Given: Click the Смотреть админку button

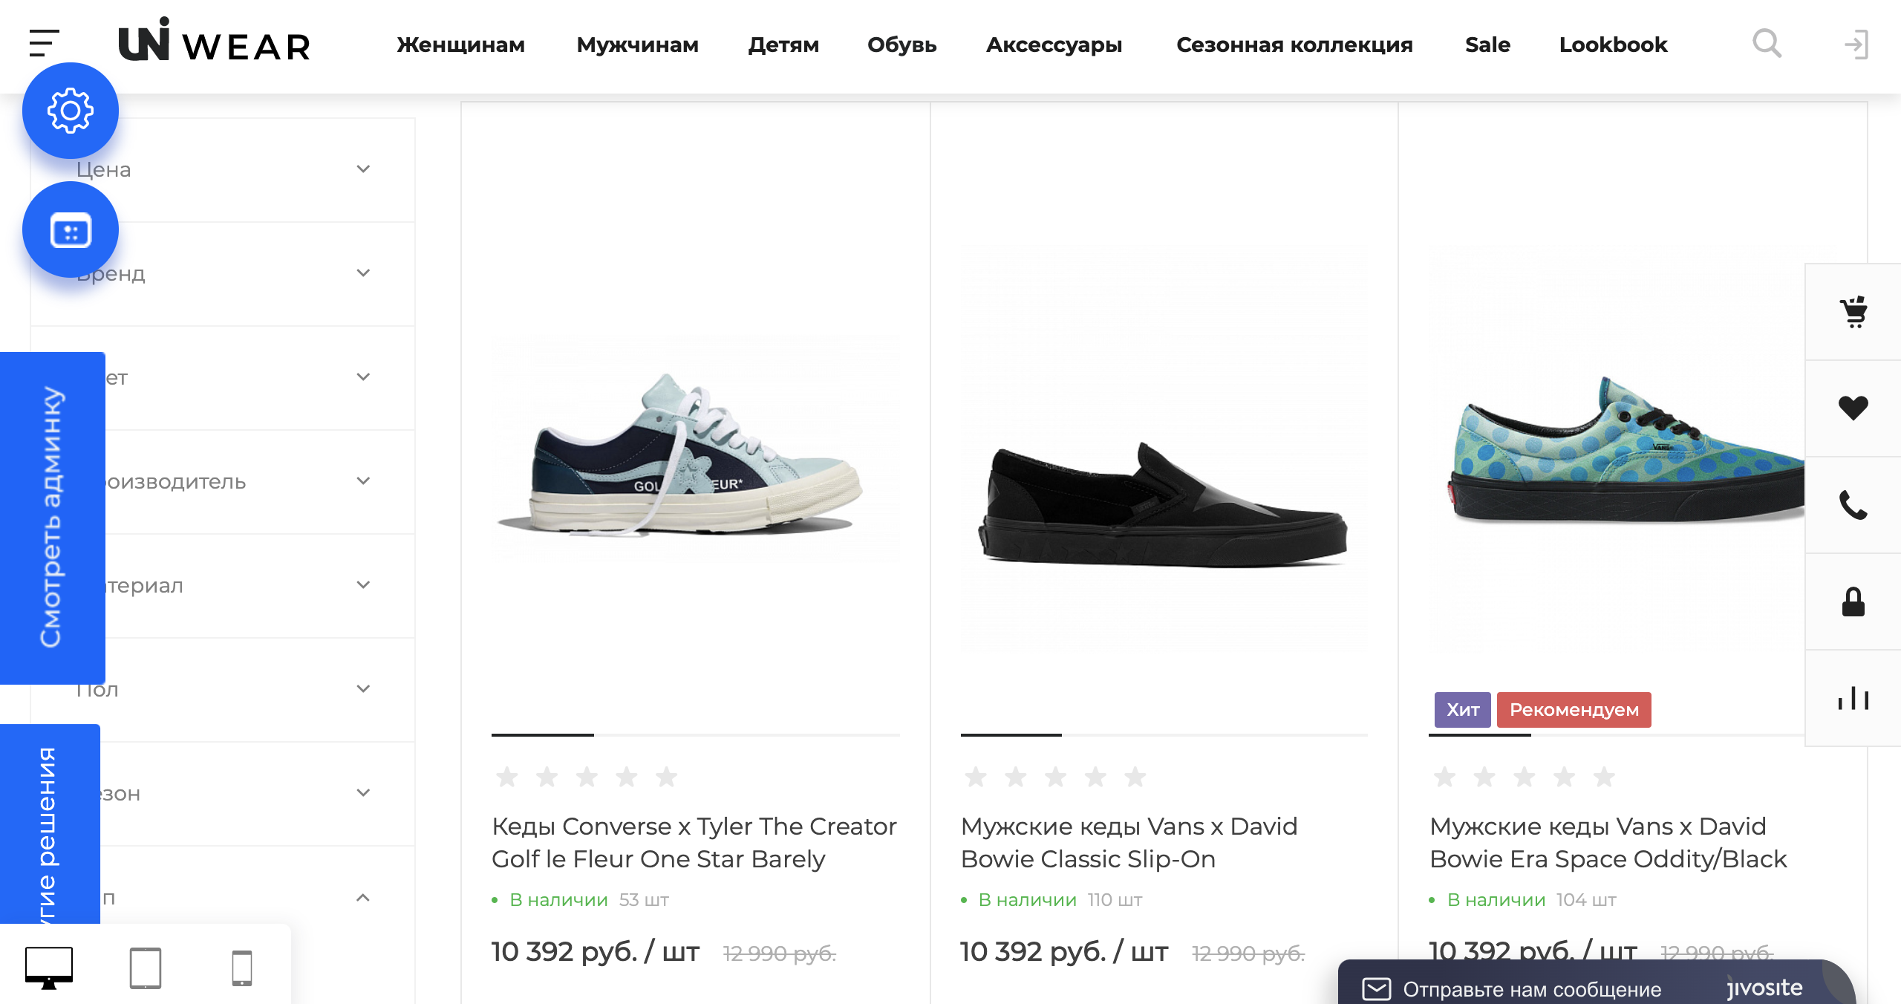Looking at the screenshot, I should [52, 518].
